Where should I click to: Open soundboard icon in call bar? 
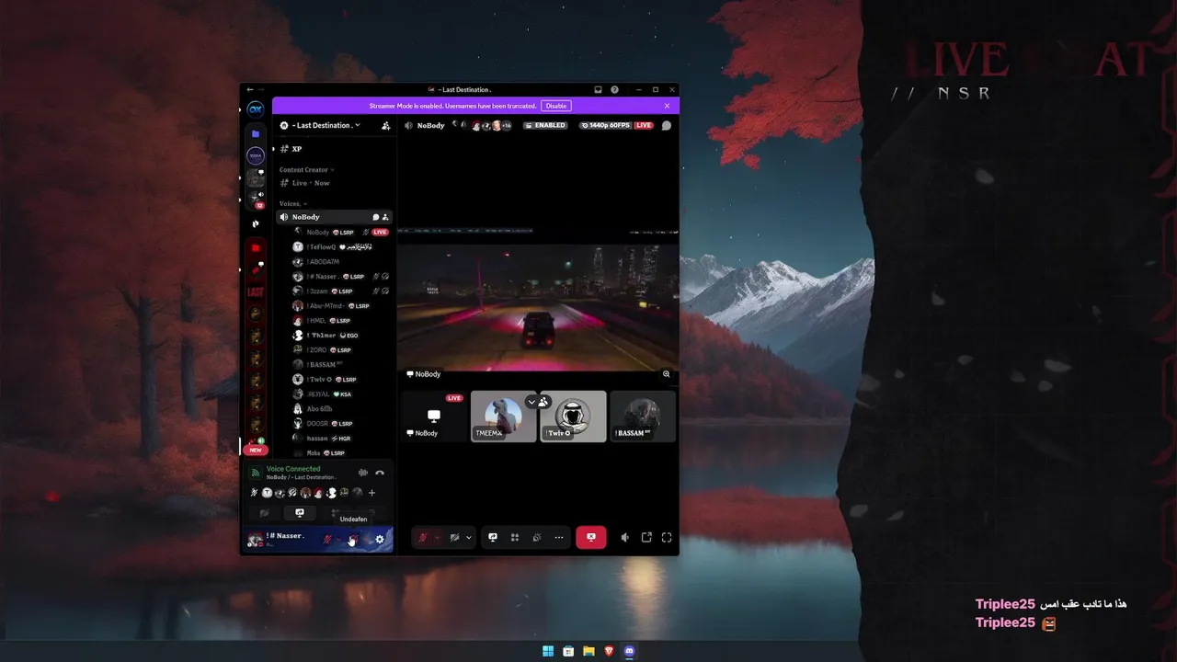point(537,537)
